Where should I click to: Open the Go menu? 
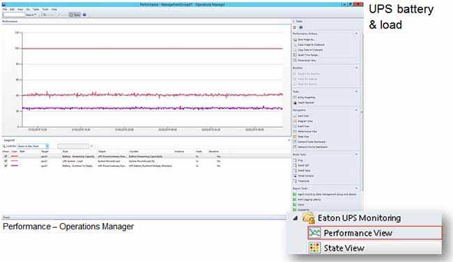click(x=28, y=10)
